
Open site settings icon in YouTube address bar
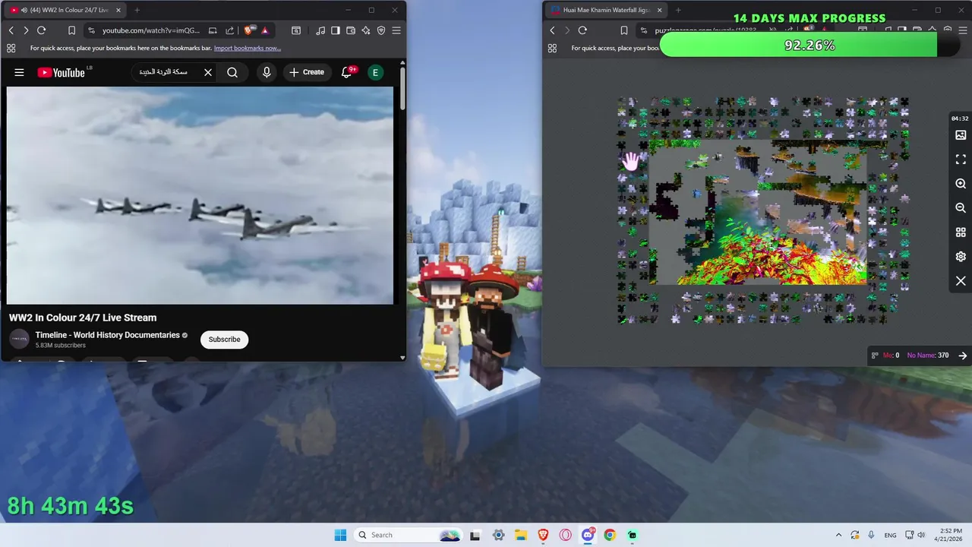pyautogui.click(x=91, y=30)
